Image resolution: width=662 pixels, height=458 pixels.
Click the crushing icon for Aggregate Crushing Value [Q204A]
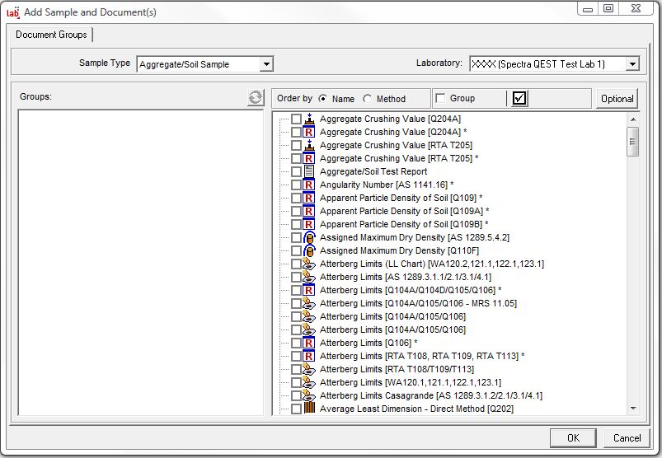tap(310, 119)
